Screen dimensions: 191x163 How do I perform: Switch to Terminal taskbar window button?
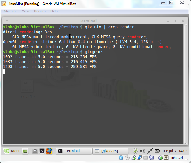(x=74, y=151)
